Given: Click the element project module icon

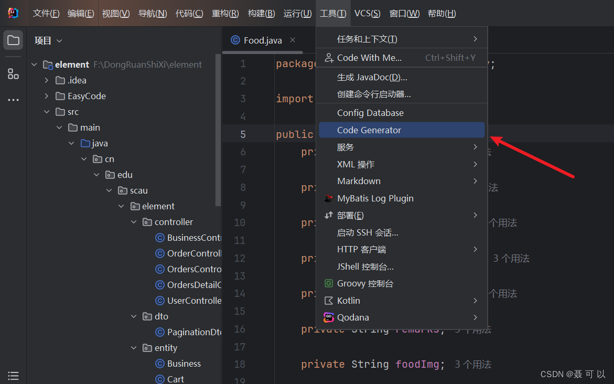Looking at the screenshot, I should point(48,65).
